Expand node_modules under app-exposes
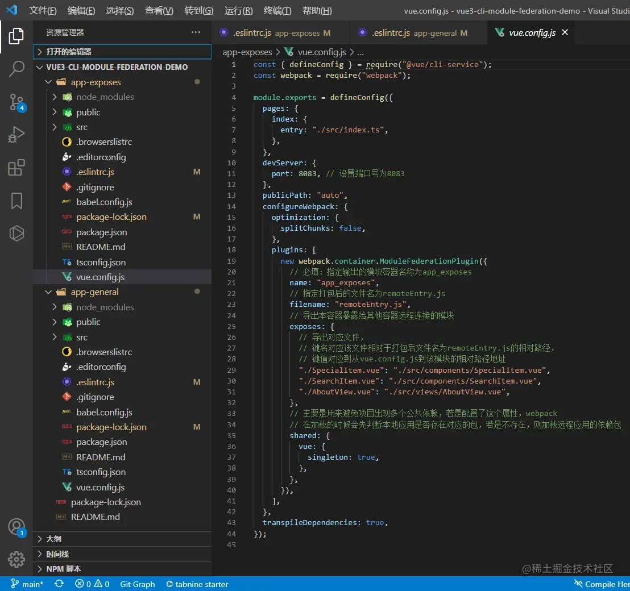Image resolution: width=630 pixels, height=591 pixels. click(x=122, y=97)
